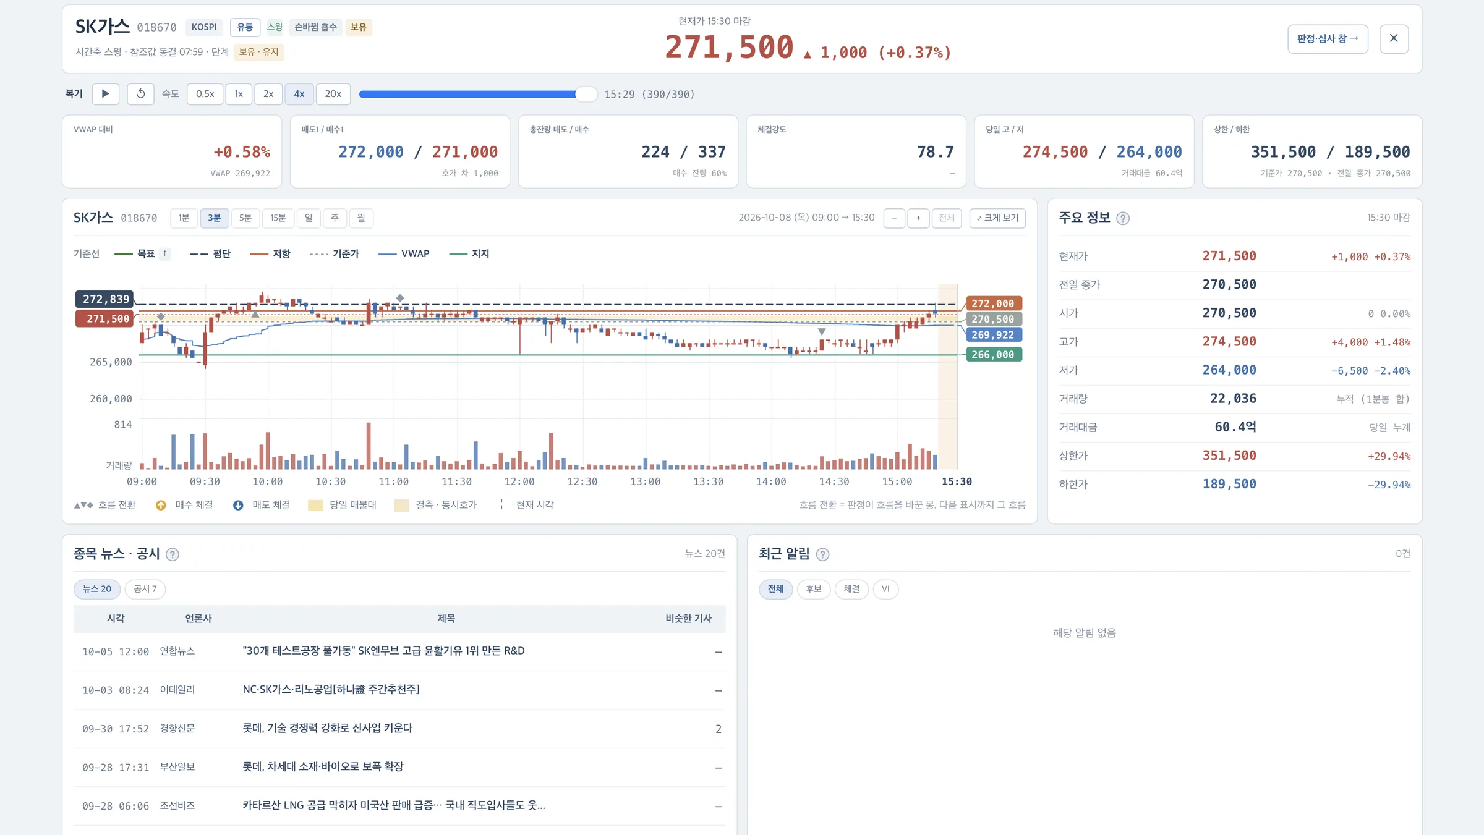Image resolution: width=1484 pixels, height=835 pixels.
Task: Click the 272,000 resistance price tag
Action: [993, 303]
